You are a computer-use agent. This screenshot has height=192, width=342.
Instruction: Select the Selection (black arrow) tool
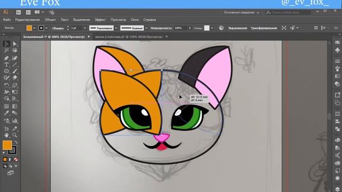point(6,44)
